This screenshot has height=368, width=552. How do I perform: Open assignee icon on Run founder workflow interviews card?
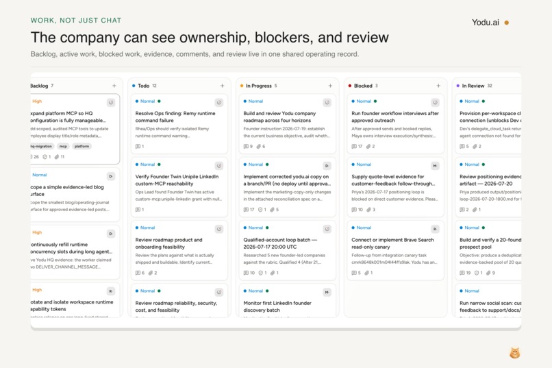pos(435,103)
